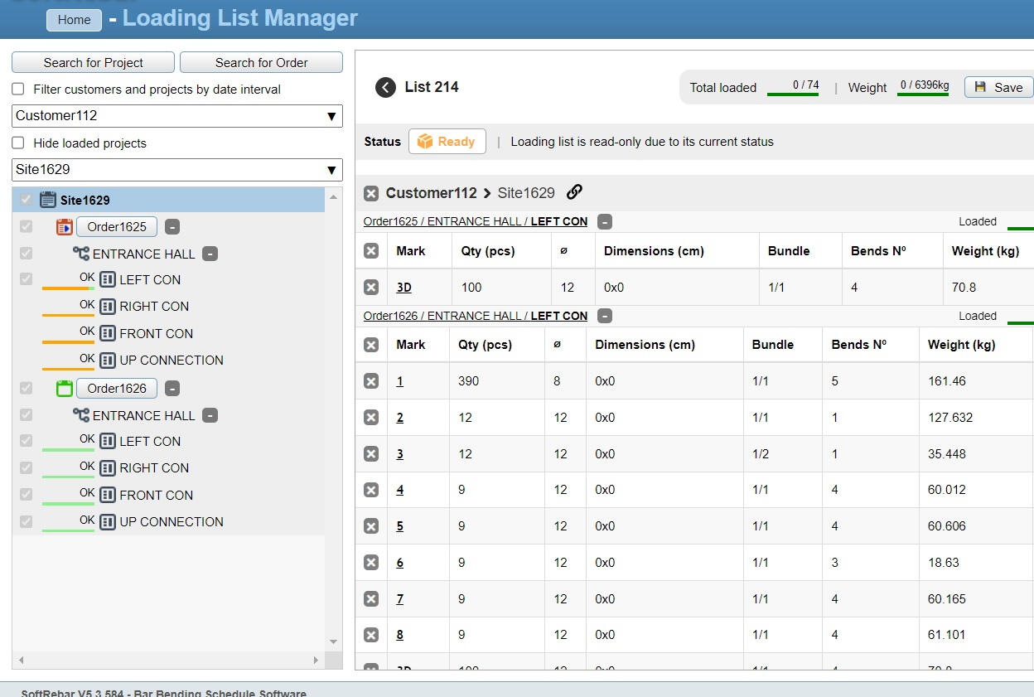
Task: Click the floppy disk Save button
Action: [x=998, y=87]
